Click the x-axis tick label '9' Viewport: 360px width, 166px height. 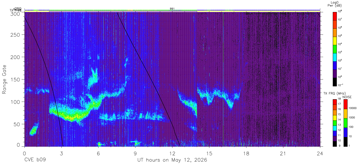pyautogui.click(x=135, y=153)
